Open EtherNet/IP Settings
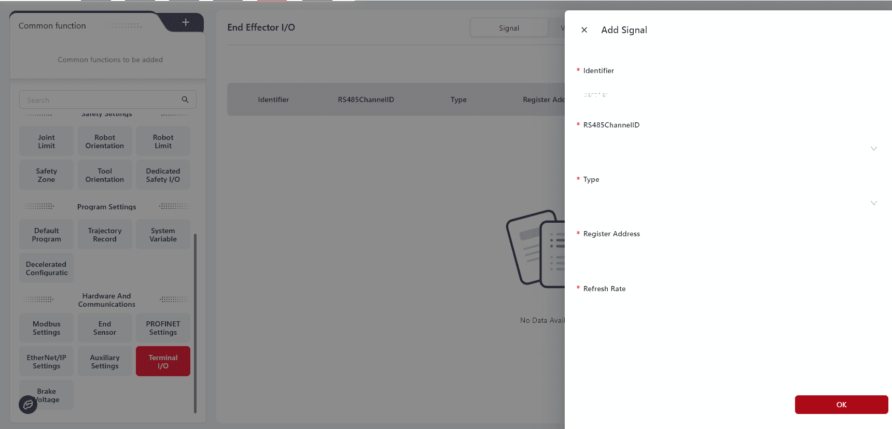This screenshot has height=429, width=892. 47,362
